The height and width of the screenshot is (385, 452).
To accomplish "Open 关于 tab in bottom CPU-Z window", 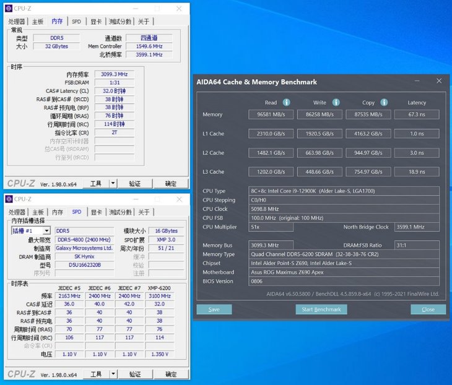I will [144, 212].
